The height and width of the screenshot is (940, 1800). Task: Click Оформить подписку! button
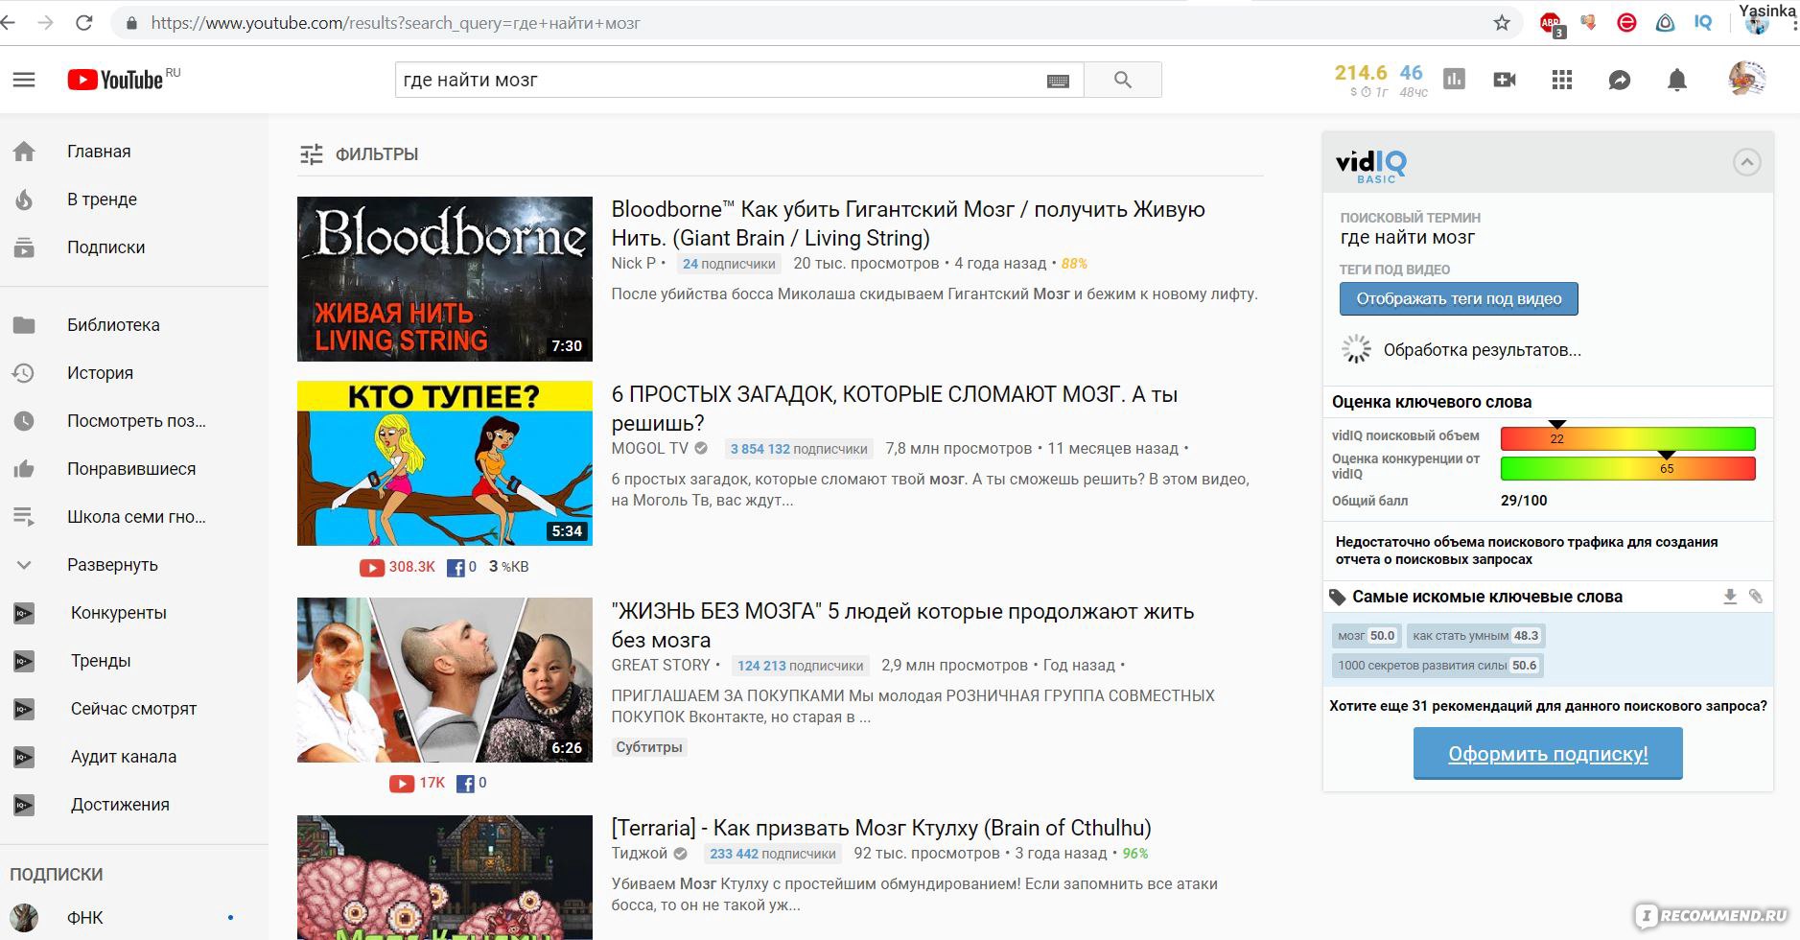(1548, 754)
